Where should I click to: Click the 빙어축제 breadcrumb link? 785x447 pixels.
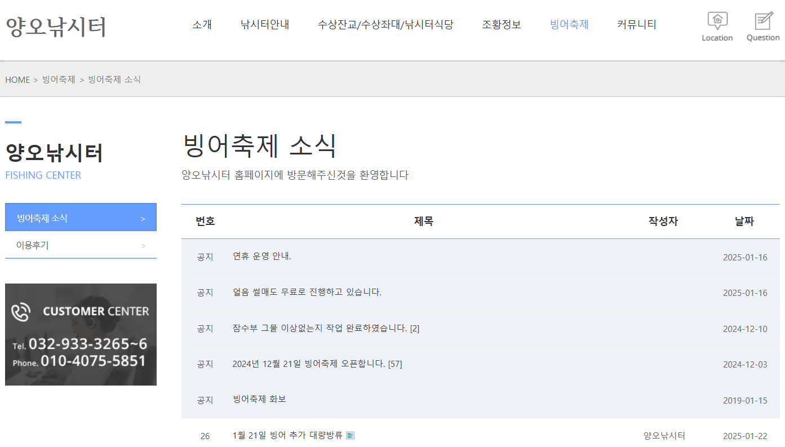coord(58,79)
